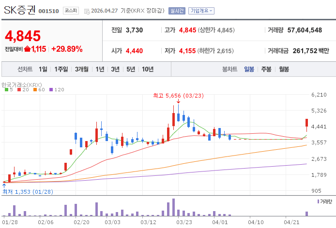Click the red up-arrow price change icon

(x=27, y=49)
